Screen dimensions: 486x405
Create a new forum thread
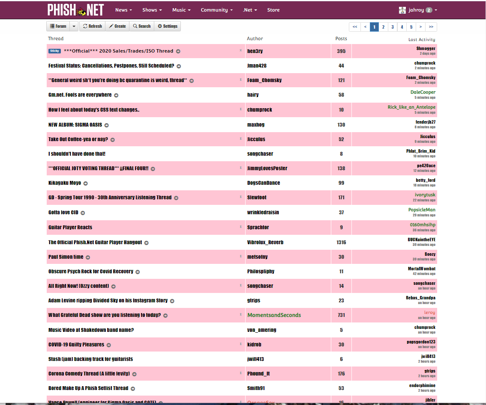tap(117, 26)
